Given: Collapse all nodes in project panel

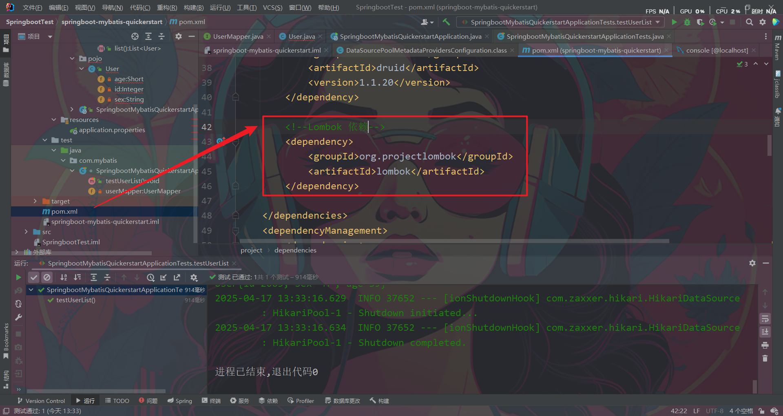Looking at the screenshot, I should (161, 36).
